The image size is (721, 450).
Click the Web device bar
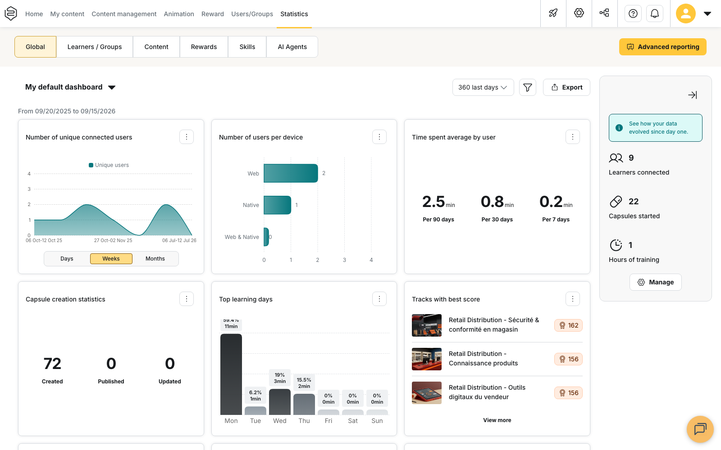pos(291,173)
